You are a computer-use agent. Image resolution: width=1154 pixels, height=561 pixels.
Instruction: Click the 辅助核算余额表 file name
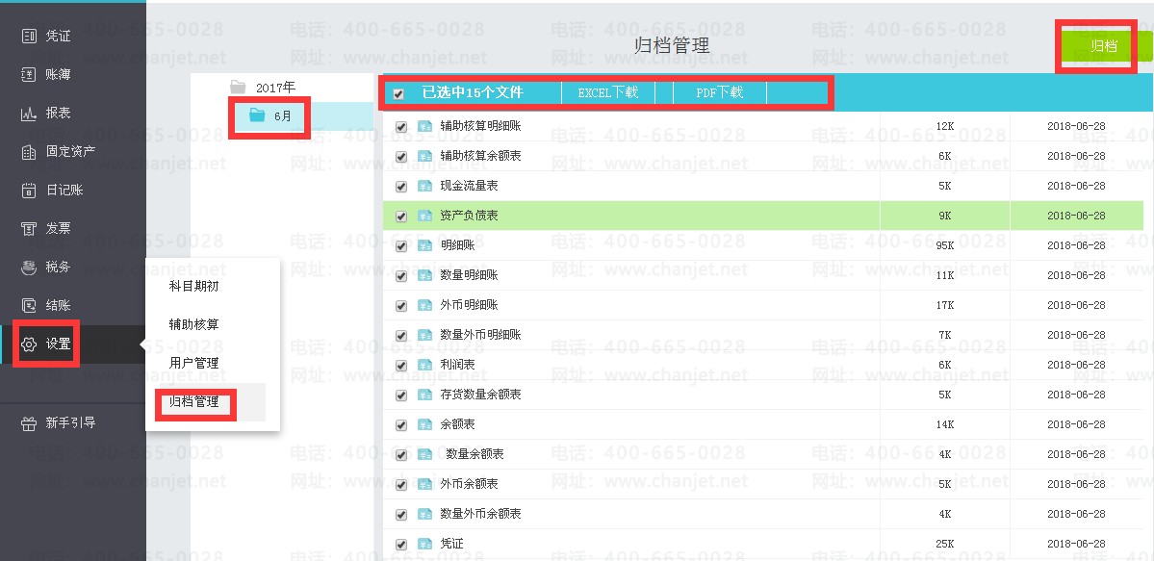[480, 156]
